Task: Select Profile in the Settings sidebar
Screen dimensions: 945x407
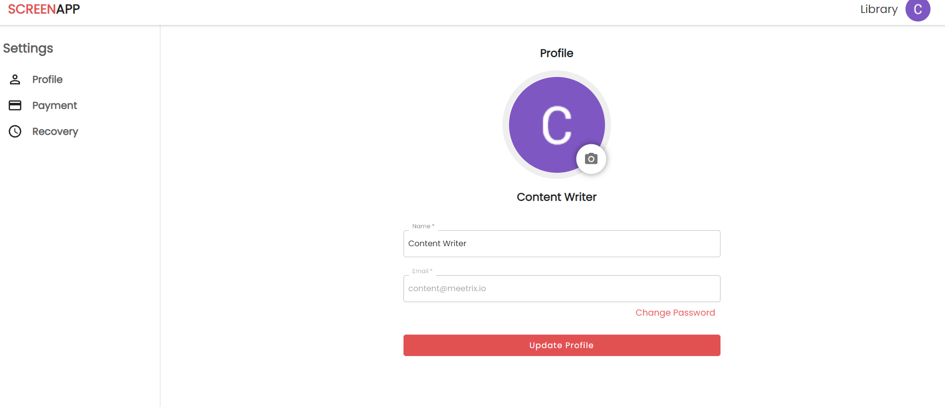Action: tap(47, 79)
